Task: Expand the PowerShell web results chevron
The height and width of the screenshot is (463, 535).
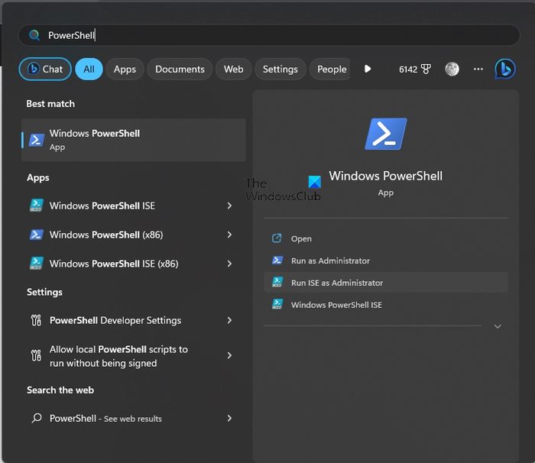Action: pyautogui.click(x=229, y=419)
